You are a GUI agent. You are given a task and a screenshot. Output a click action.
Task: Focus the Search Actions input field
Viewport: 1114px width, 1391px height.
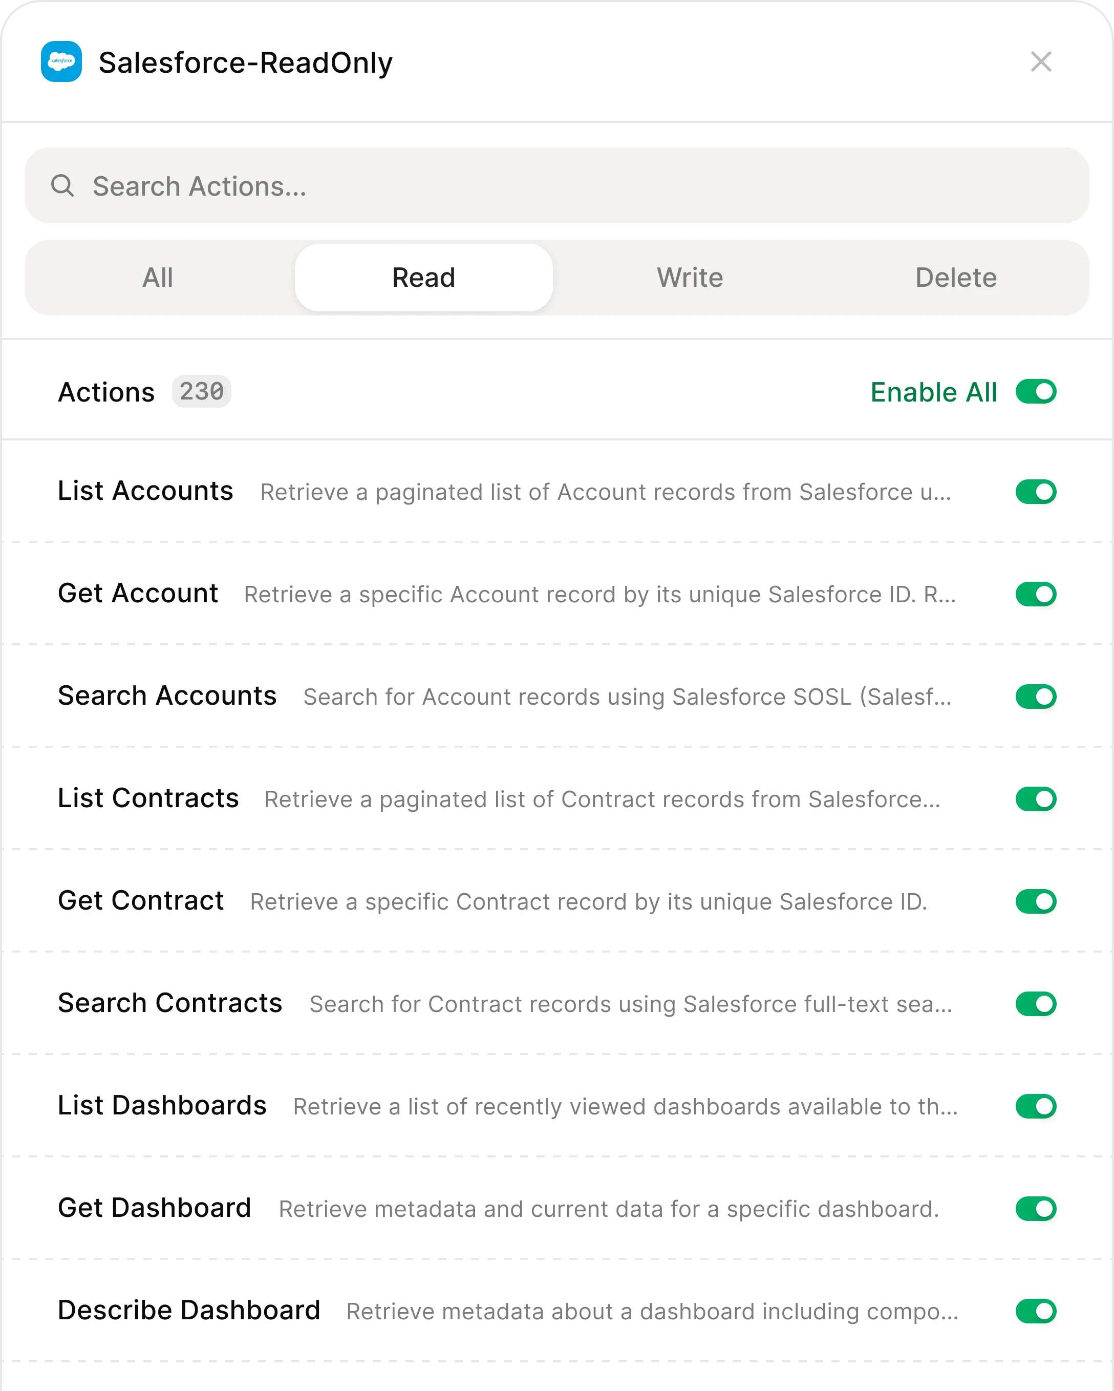tap(556, 186)
